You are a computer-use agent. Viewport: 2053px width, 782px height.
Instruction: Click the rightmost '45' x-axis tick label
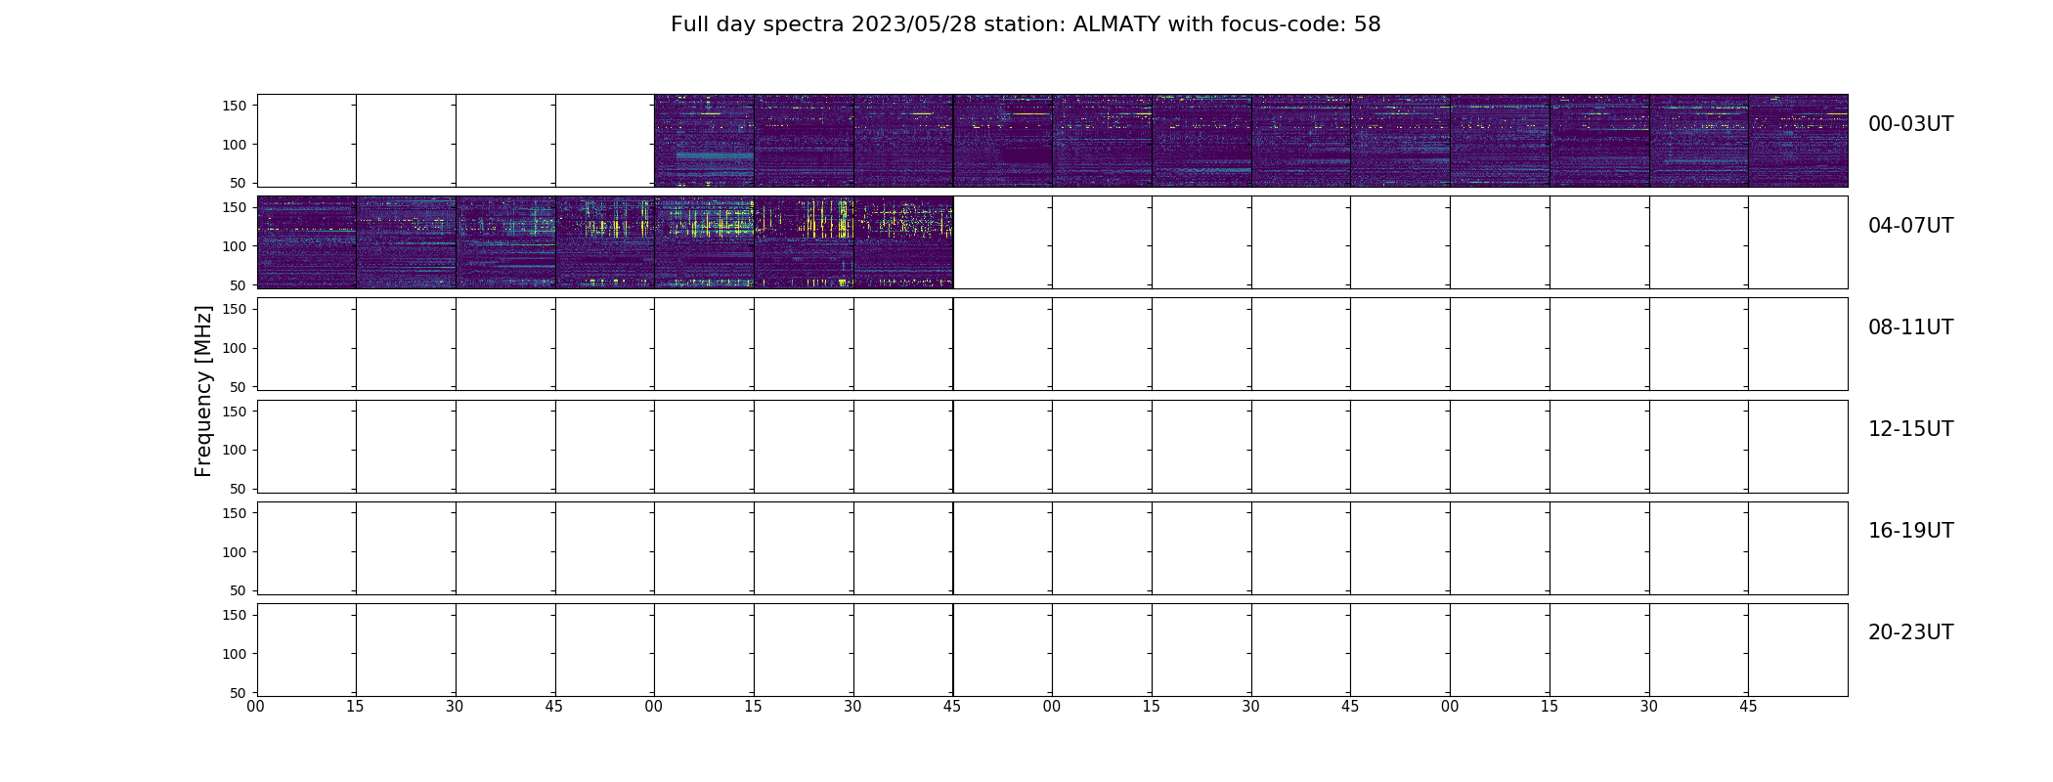coord(1748,707)
